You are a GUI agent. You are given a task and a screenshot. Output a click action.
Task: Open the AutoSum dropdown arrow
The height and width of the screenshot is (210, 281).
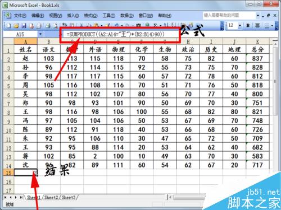(x=161, y=25)
